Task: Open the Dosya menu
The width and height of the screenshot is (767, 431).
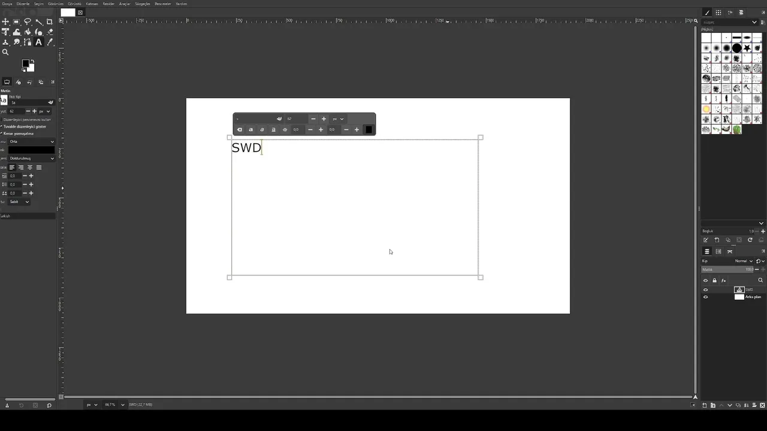Action: point(7,4)
